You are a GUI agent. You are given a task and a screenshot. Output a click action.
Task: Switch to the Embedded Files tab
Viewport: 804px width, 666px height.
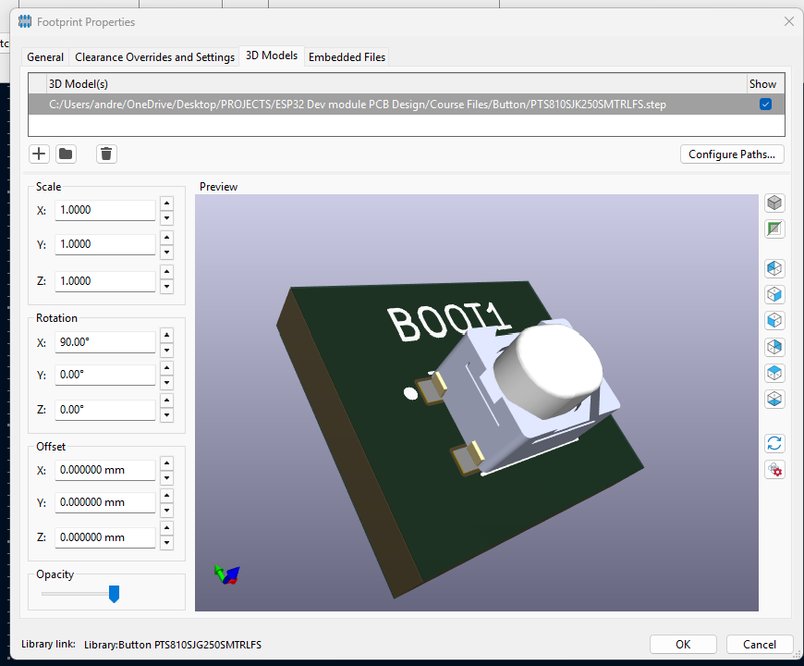click(347, 56)
